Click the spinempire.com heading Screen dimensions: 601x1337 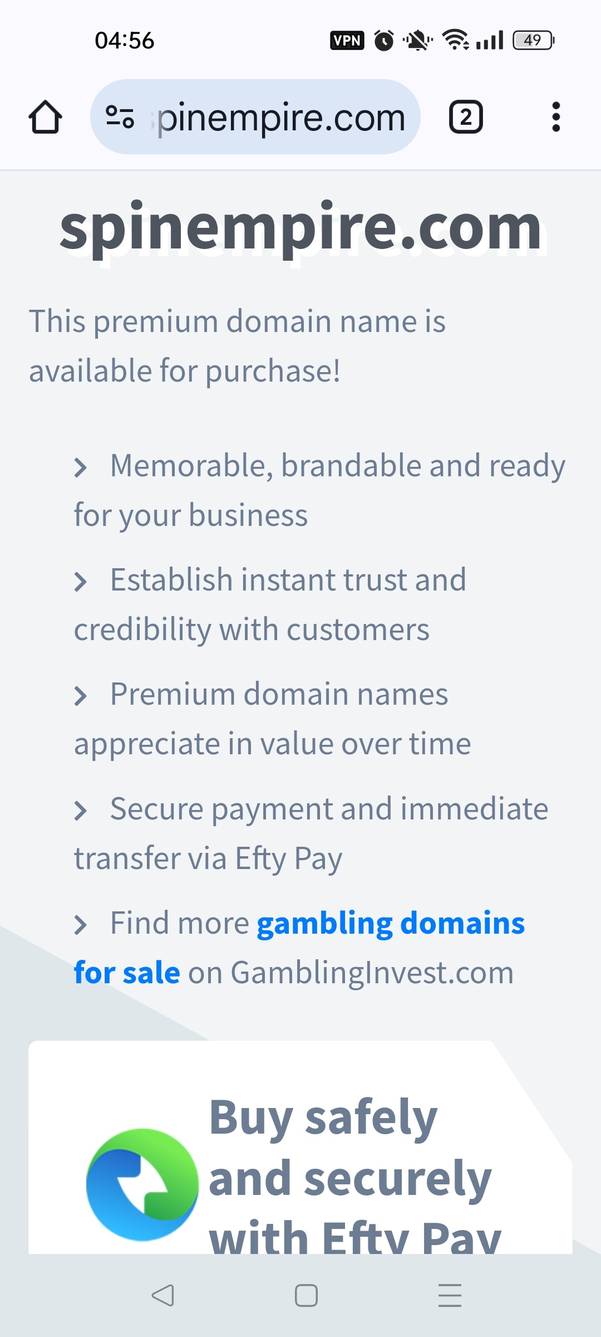coord(300,228)
